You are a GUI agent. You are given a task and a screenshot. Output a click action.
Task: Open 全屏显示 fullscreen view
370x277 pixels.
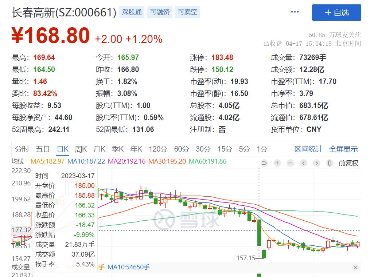(x=343, y=149)
